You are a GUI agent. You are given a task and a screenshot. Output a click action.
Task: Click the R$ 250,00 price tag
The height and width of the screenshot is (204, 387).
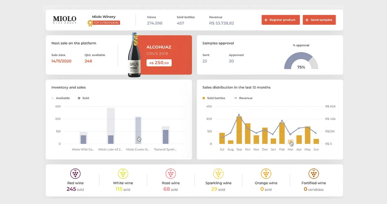pyautogui.click(x=159, y=63)
